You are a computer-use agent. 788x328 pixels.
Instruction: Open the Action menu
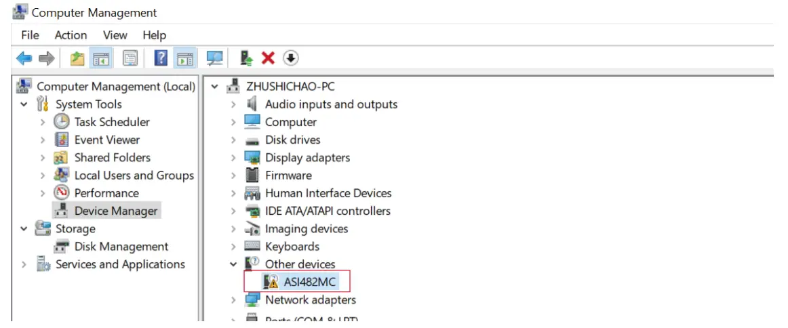[x=71, y=35]
